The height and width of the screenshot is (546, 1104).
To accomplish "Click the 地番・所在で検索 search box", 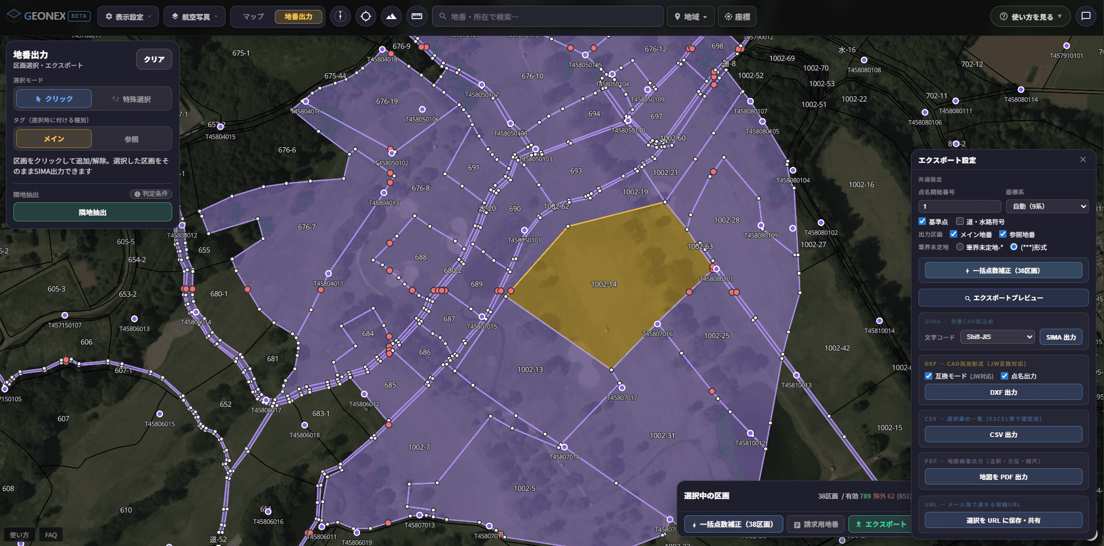I will [548, 17].
